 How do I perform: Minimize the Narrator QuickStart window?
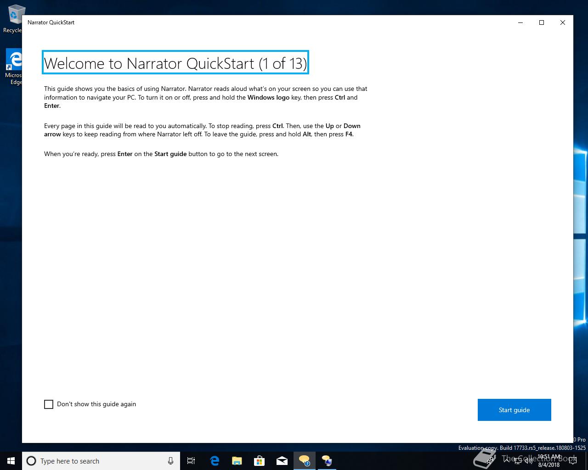520,22
